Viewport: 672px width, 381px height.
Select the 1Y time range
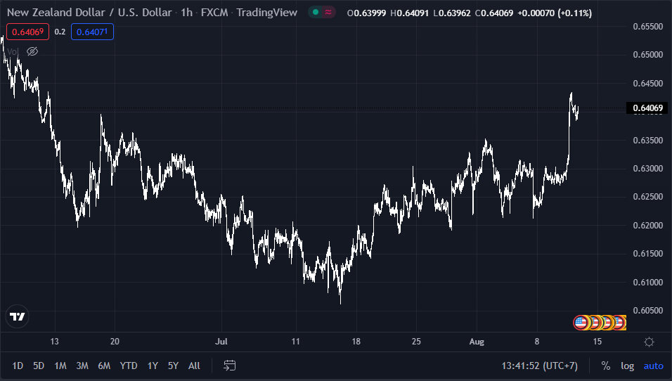(x=153, y=366)
